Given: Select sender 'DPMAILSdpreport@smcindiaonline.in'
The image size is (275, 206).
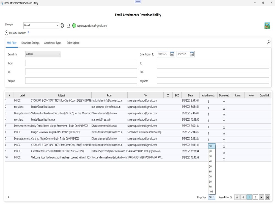Looking at the screenshot, I should (109, 151).
